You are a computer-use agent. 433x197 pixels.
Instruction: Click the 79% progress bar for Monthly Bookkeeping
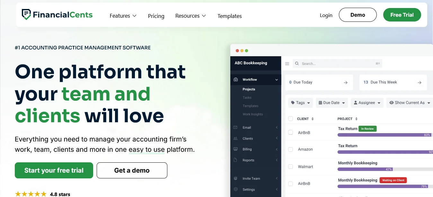click(385, 186)
